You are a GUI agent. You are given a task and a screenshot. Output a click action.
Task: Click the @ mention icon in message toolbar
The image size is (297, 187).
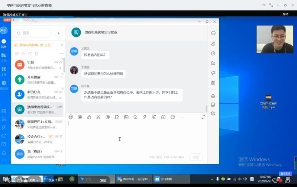pos(108,117)
